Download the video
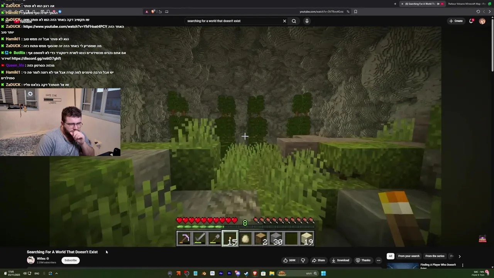Viewport: 494px width, 278px height. click(x=340, y=260)
